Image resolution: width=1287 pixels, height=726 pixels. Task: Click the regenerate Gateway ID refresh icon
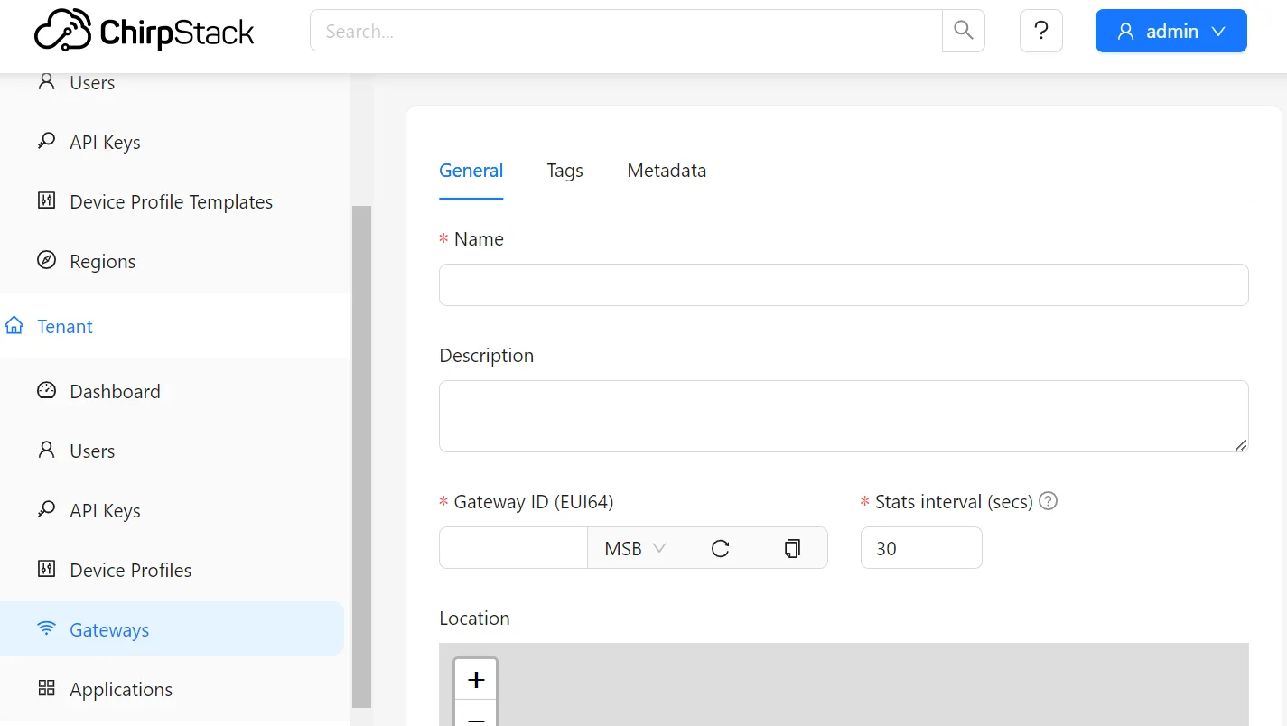coord(720,548)
